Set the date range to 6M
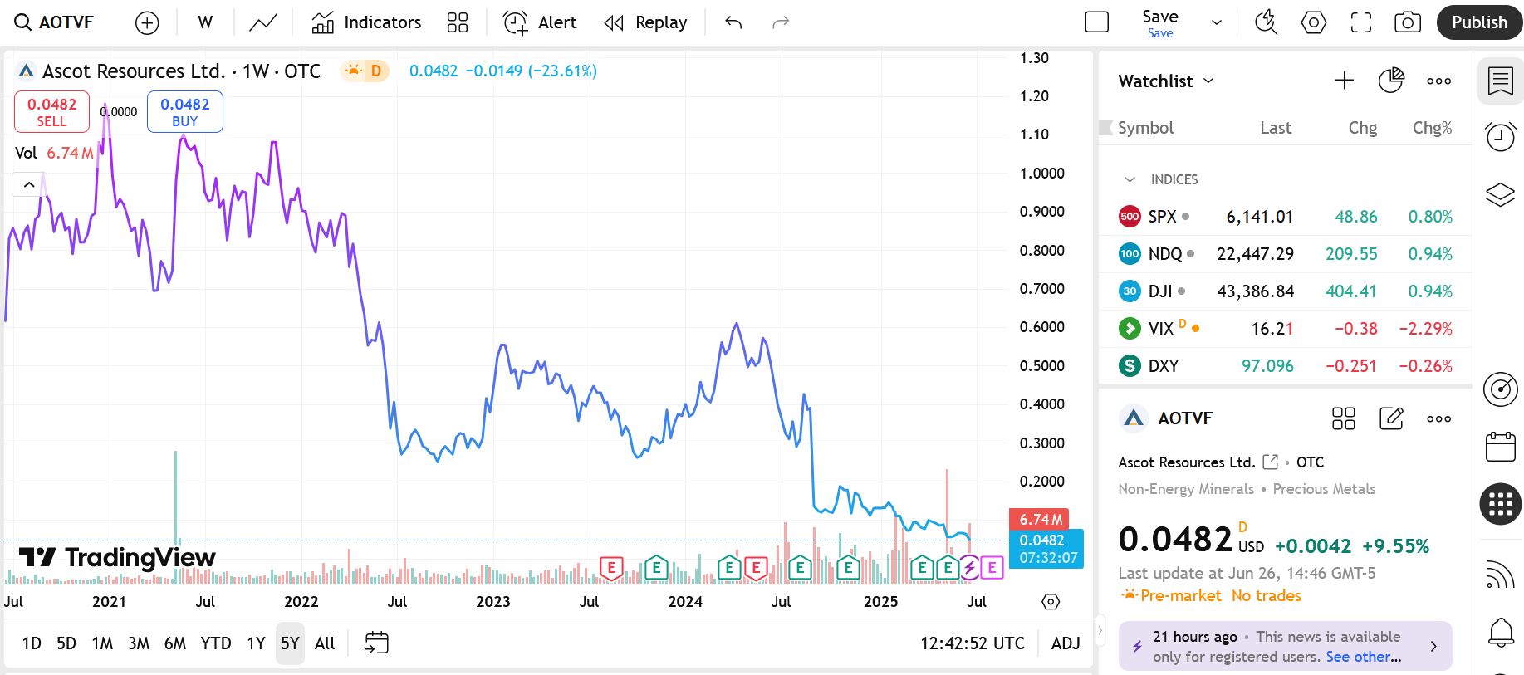The height and width of the screenshot is (675, 1524). point(175,643)
